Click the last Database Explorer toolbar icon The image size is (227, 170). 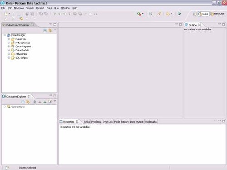(x=50, y=102)
